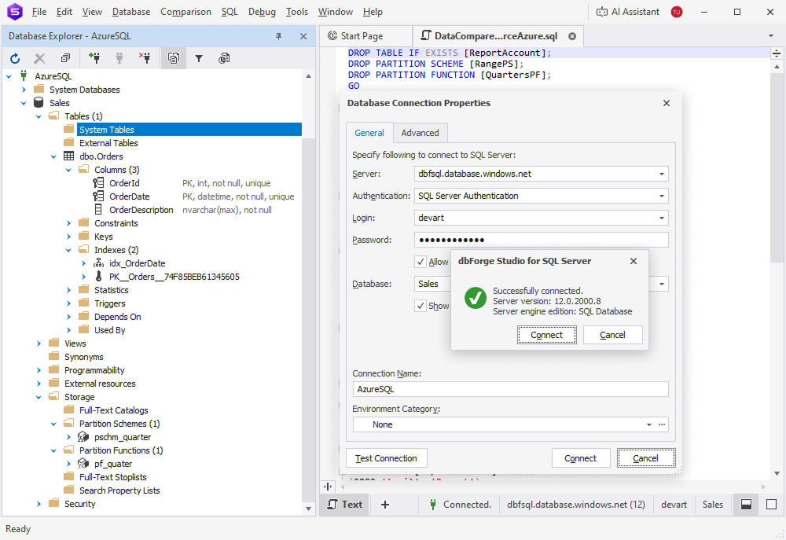Screen dimensions: 786x540
Task: Click the Database Explorer vertical scrollbar
Action: pos(308,292)
